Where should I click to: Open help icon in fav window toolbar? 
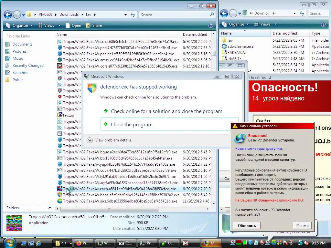coord(211,26)
